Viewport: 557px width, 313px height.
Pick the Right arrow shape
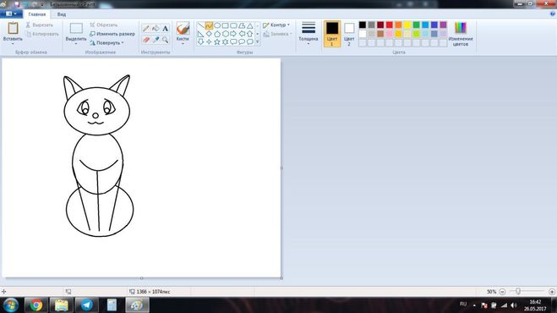tap(233, 34)
